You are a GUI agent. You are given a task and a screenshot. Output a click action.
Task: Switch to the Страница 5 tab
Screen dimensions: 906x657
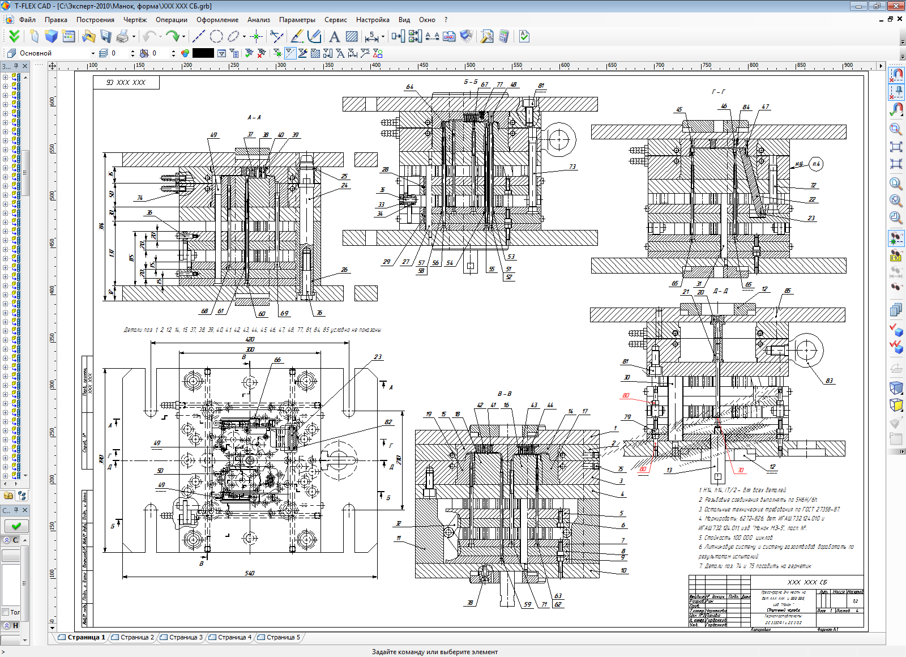pyautogui.click(x=280, y=637)
